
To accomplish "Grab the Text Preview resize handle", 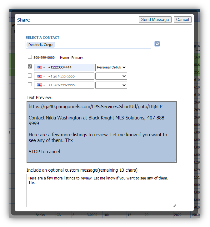I will pos(175,161).
